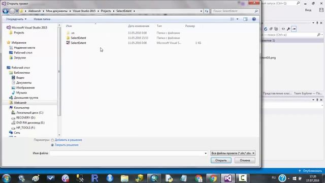Click the help question mark tray icon
325x183 pixels.
pos(282,178)
